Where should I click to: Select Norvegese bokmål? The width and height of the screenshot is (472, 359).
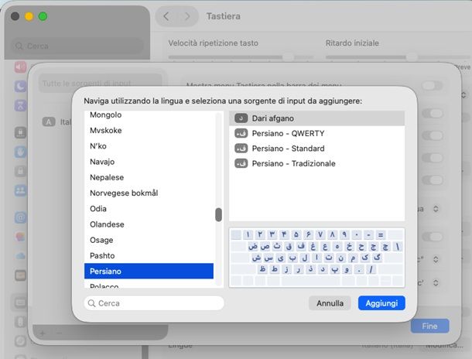pos(149,193)
